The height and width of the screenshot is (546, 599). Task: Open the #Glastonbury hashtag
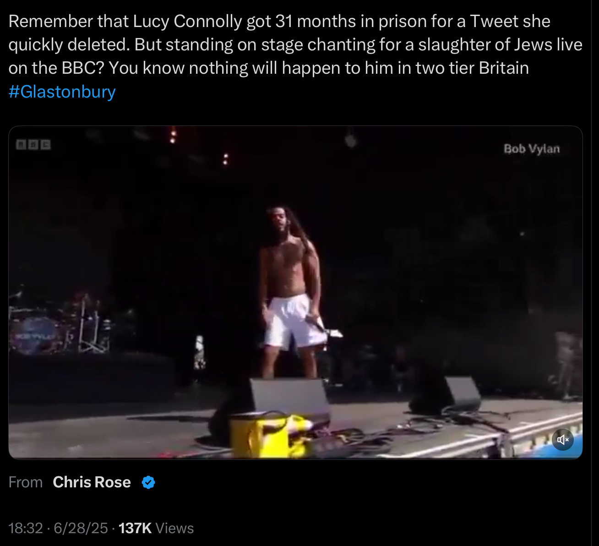[62, 92]
